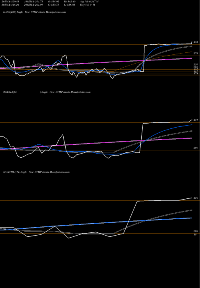The height and width of the screenshot is (288, 200).
Task: Click the 209 price label on monthly chart
Action: pos(196,231)
